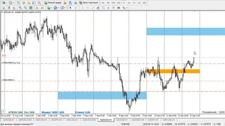Viewport: 225px width, 126px height.
Task: Open the XAUUSD,H1 chart tab
Action: (122, 120)
